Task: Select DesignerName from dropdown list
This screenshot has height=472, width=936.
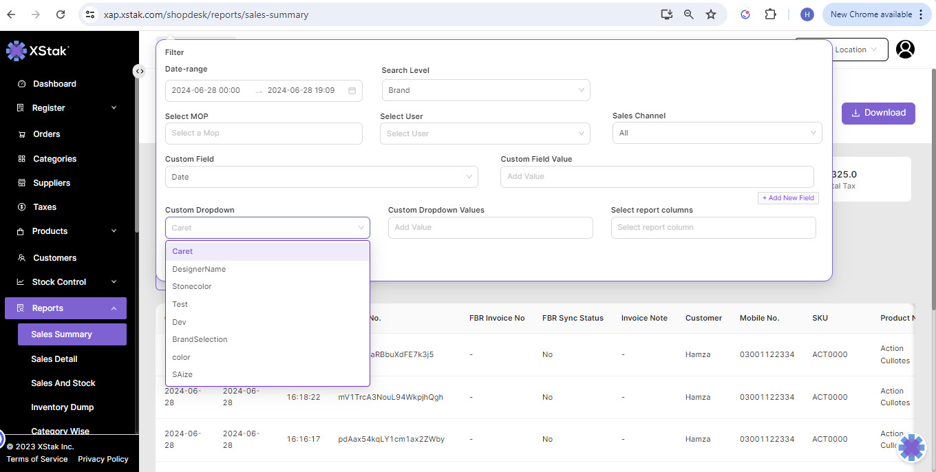Action: 199,269
